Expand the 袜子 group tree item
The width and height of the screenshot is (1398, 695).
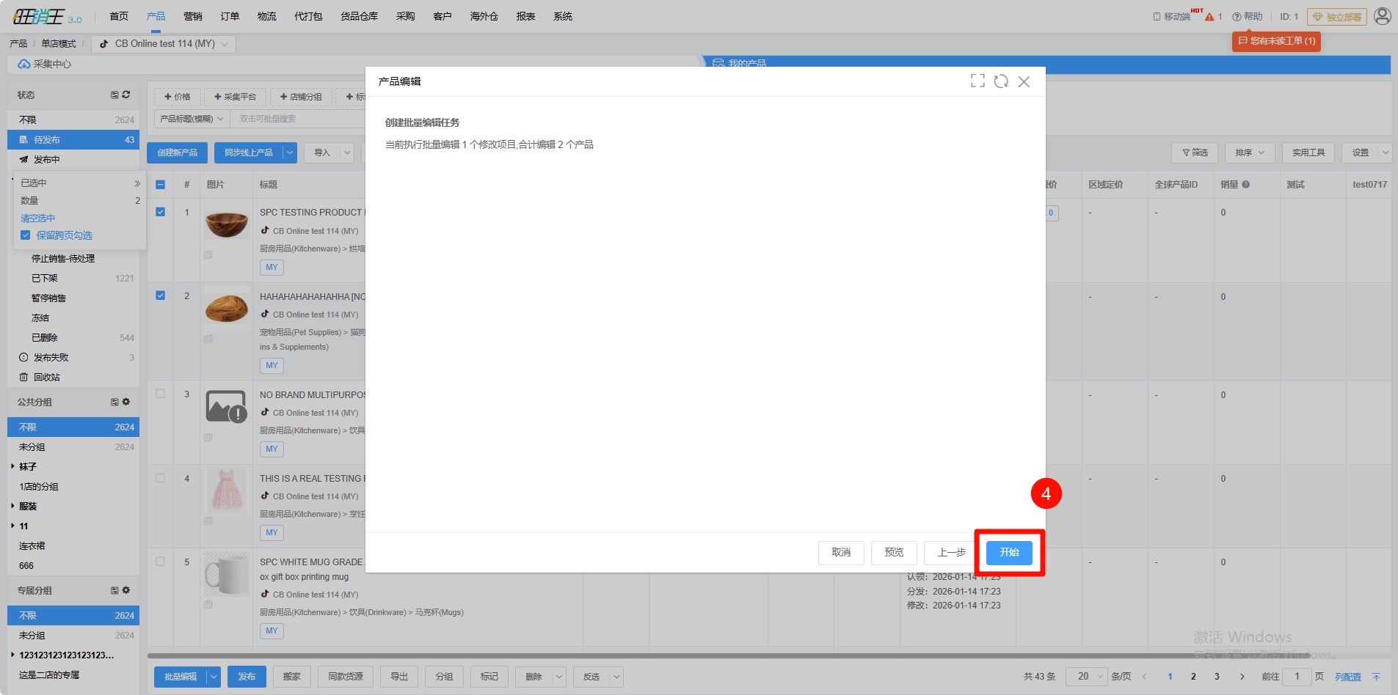13,466
